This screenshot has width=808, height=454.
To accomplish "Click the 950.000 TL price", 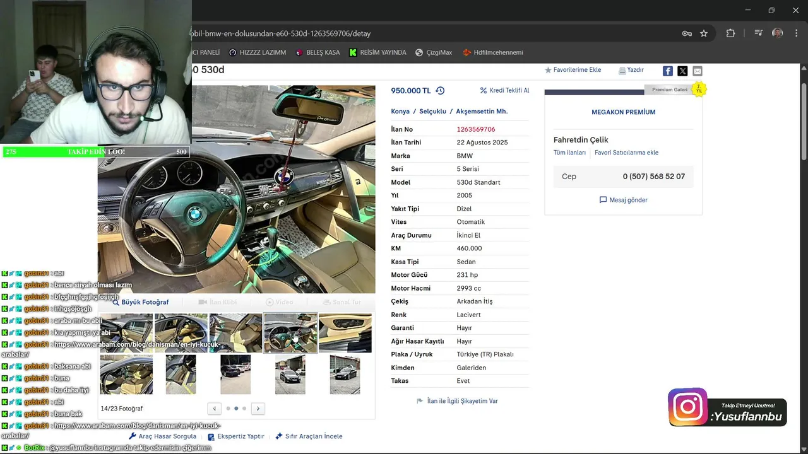I will tap(411, 91).
